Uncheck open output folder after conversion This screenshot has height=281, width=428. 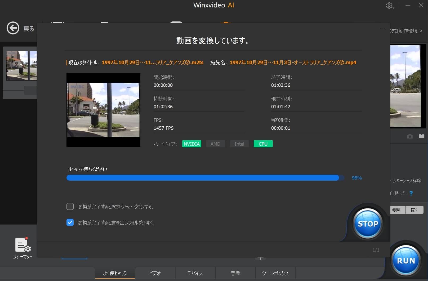(70, 222)
